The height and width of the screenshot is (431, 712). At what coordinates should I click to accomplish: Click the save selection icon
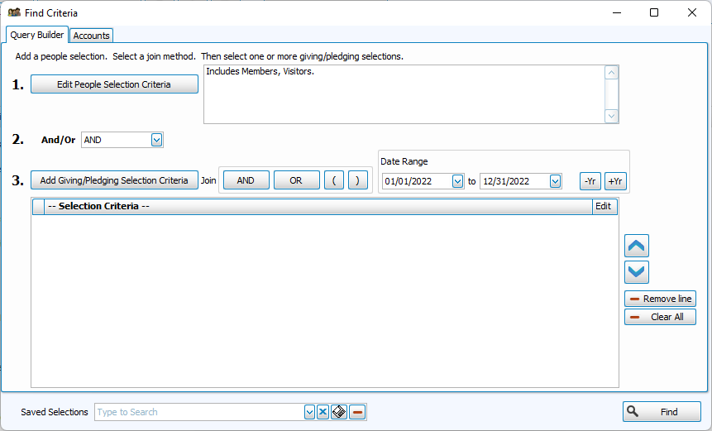(x=339, y=412)
